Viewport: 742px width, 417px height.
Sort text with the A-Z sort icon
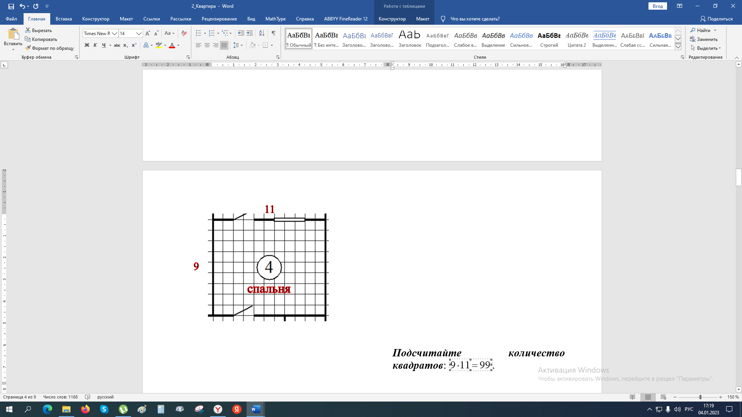(x=262, y=33)
